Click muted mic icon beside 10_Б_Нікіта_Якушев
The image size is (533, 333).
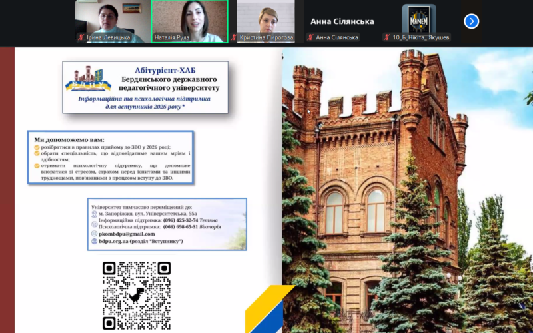click(388, 37)
